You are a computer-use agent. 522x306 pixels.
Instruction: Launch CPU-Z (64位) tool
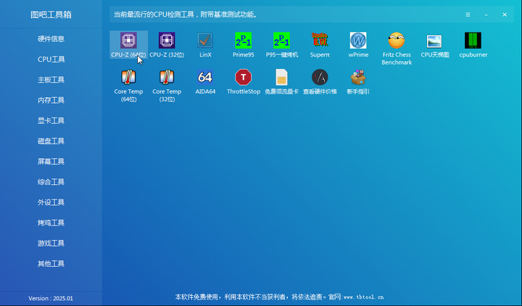[x=128, y=45]
